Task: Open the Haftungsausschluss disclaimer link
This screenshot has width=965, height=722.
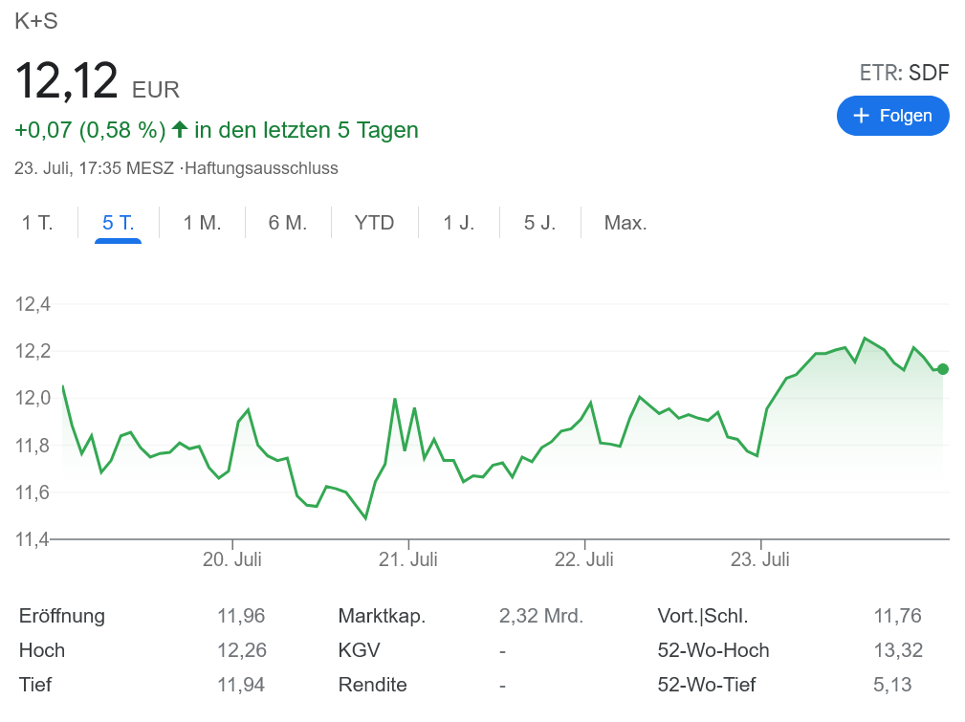Action: pos(261,168)
